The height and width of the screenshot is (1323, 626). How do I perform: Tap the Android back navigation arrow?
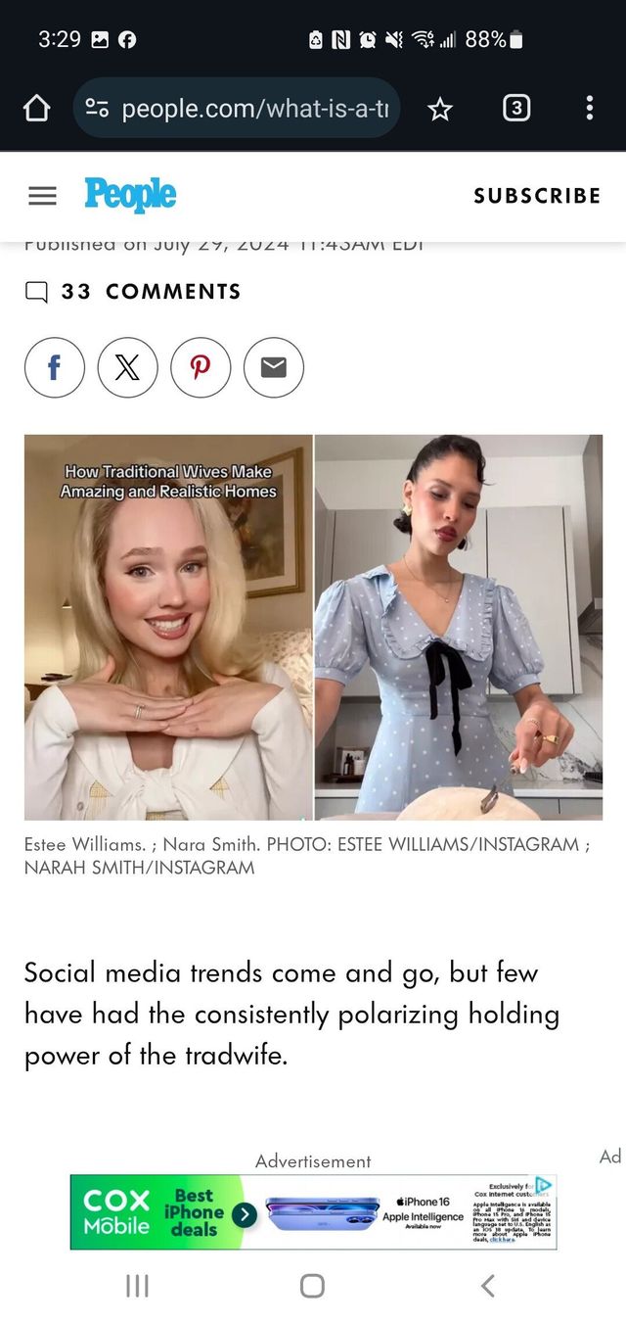coord(487,1286)
